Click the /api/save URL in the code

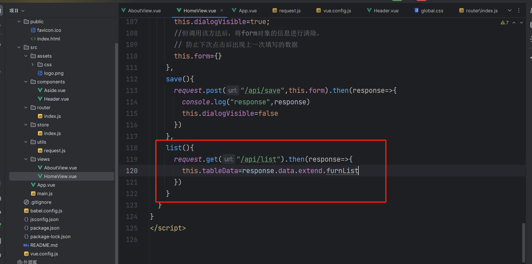pos(262,91)
